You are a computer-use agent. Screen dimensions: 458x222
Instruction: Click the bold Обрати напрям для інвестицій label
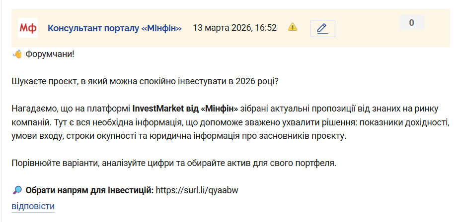(x=89, y=190)
